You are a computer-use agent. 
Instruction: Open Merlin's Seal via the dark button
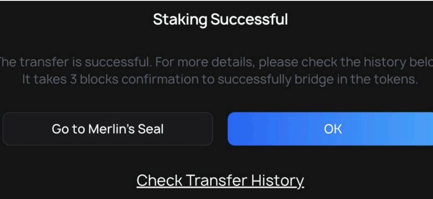coord(108,129)
